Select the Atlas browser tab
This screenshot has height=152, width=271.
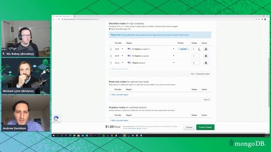(x=63, y=16)
